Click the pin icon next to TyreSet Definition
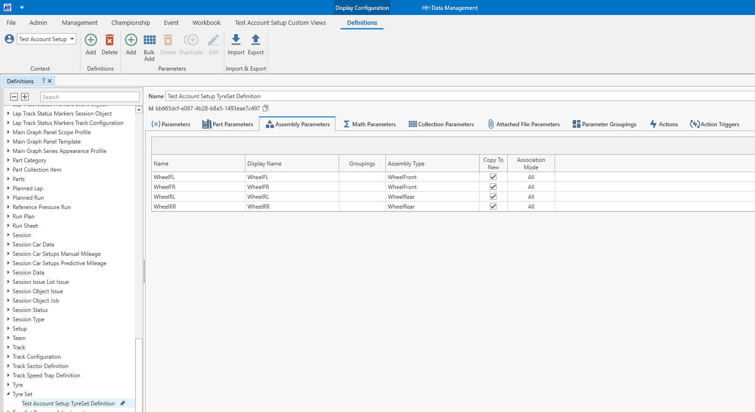This screenshot has height=412, width=755. (x=123, y=403)
